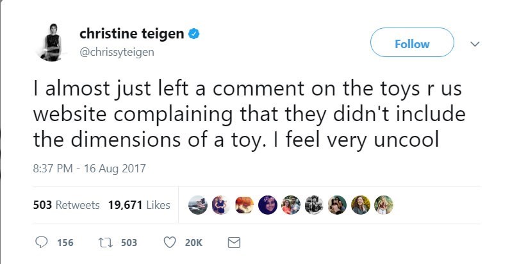Screen dimensions: 510x264
Task: Expand the tweet options chevron
Action: click(475, 44)
